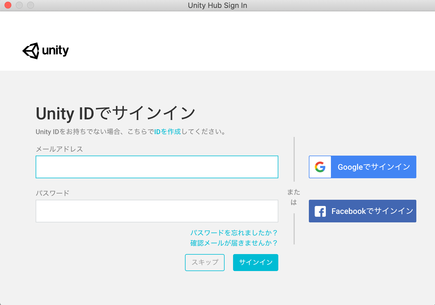
Task: Open パスワードを忘れましたか？ forgot password link
Action: click(x=234, y=233)
